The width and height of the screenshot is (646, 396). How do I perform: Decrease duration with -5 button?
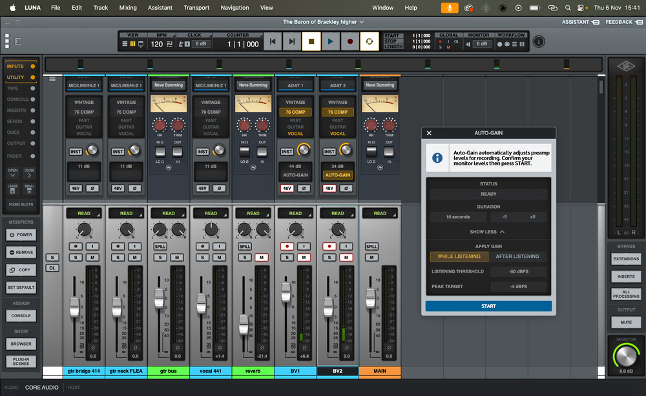[x=505, y=217]
